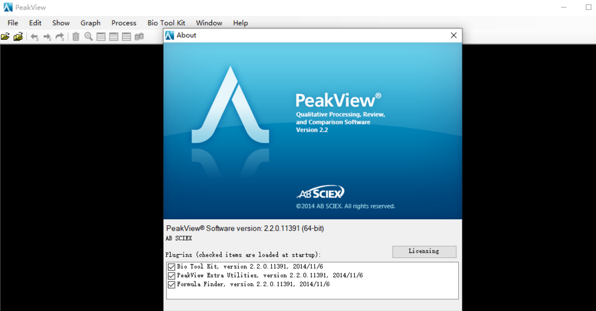Click the Licensing button
596x311 pixels.
point(424,251)
